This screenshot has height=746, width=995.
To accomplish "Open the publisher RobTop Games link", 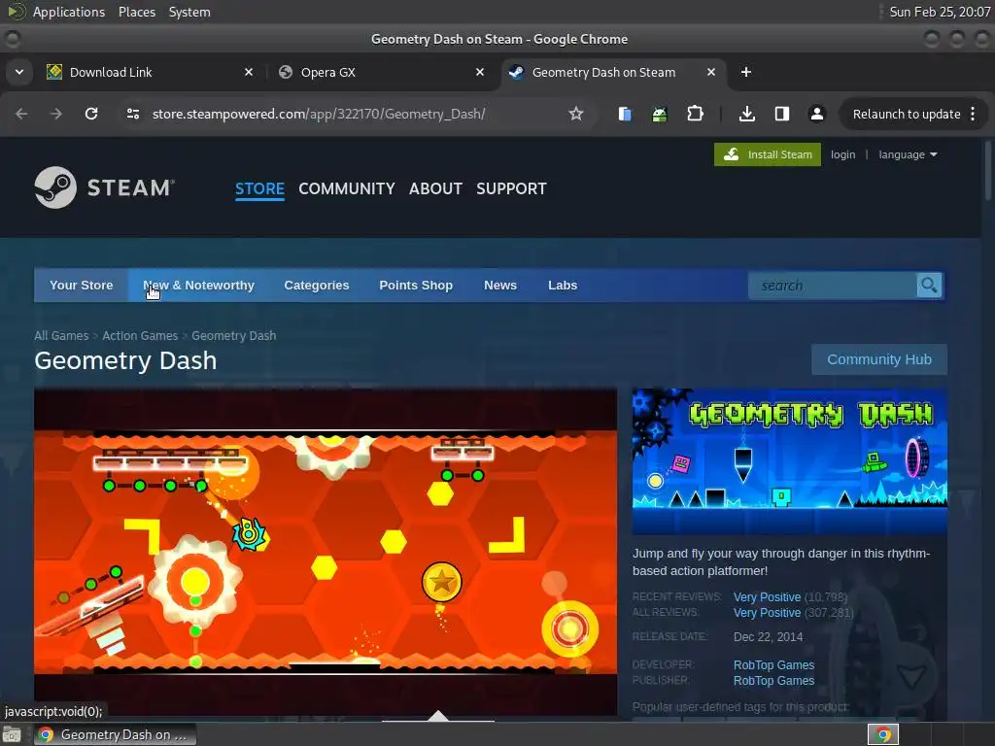I will pos(773,681).
